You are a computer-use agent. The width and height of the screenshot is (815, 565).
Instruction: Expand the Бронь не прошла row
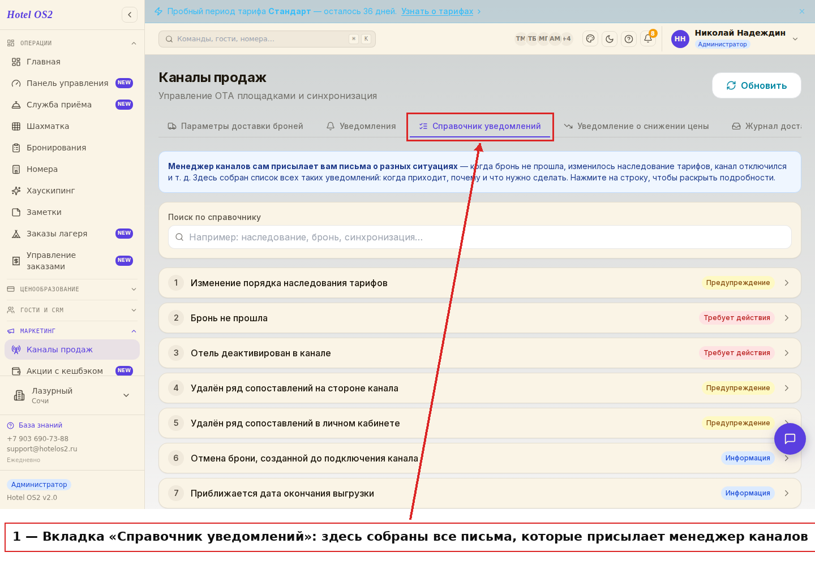click(480, 318)
